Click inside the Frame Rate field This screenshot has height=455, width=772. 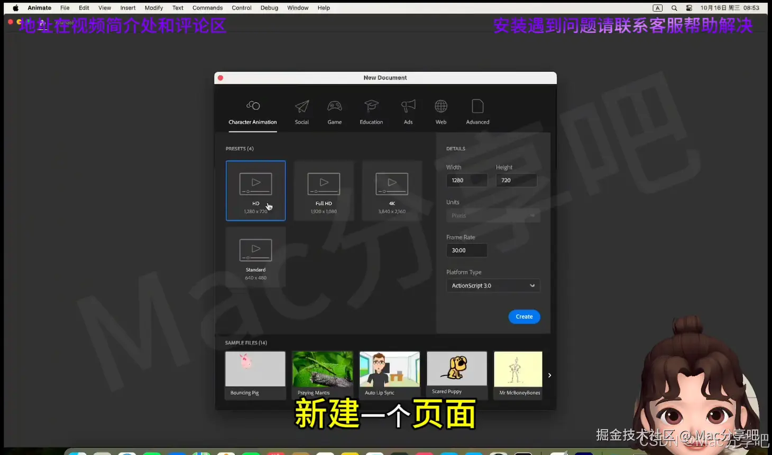coord(466,250)
